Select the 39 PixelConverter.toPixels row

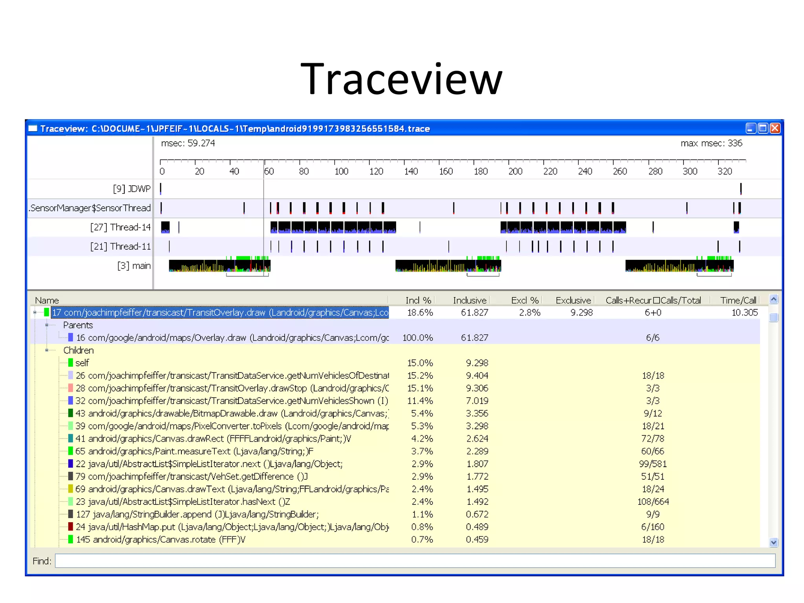pos(395,426)
